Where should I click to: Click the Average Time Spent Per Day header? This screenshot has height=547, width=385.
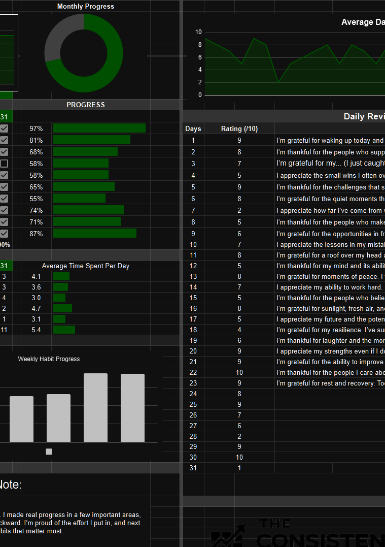(86, 266)
